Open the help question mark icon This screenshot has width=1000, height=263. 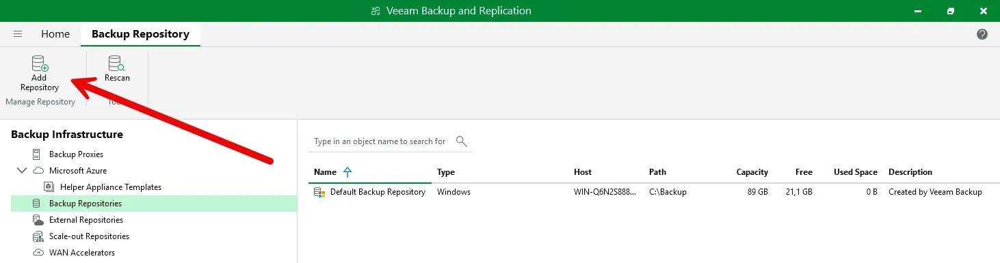point(982,34)
